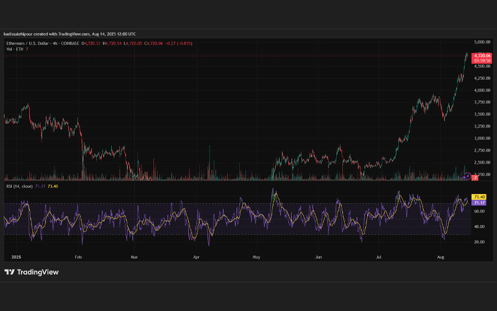Click the Jul label on time axis
The width and height of the screenshot is (497, 311).
pyautogui.click(x=378, y=257)
